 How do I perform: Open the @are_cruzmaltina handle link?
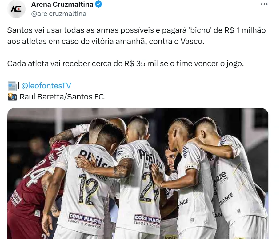click(x=58, y=14)
